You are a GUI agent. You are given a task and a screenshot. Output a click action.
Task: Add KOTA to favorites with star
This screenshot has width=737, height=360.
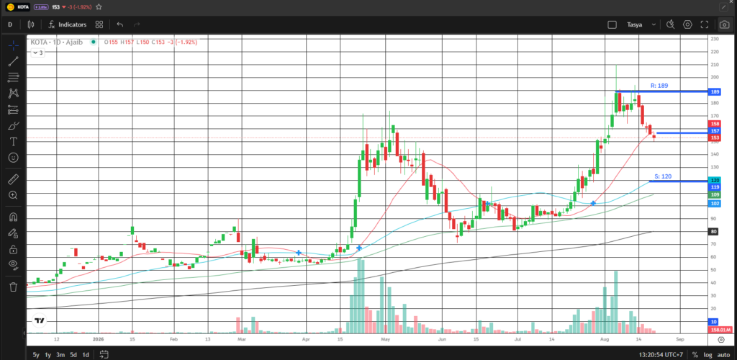click(98, 7)
